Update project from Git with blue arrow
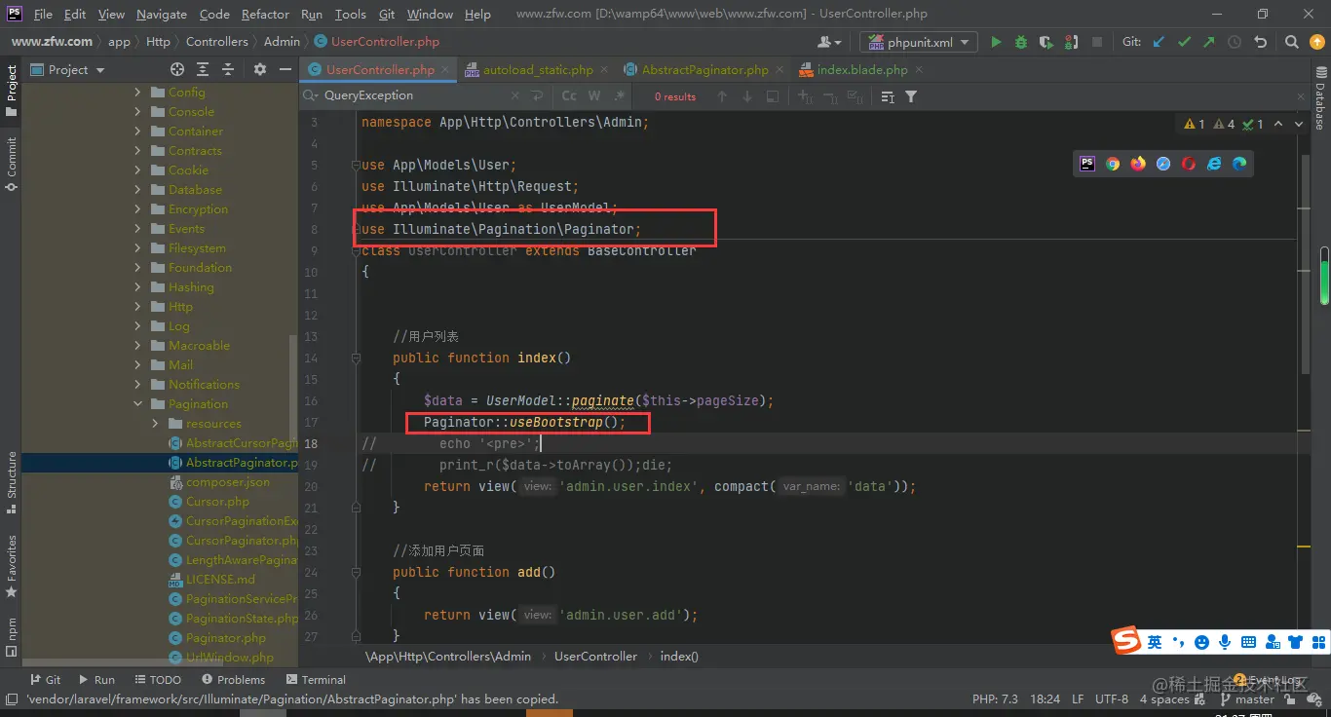This screenshot has height=717, width=1331. tap(1159, 42)
